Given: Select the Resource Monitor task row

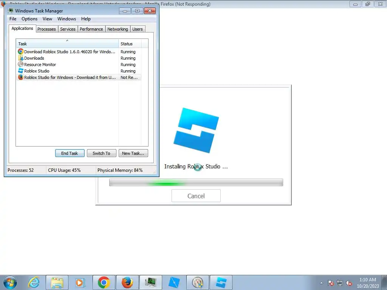Looking at the screenshot, I should tap(79, 64).
